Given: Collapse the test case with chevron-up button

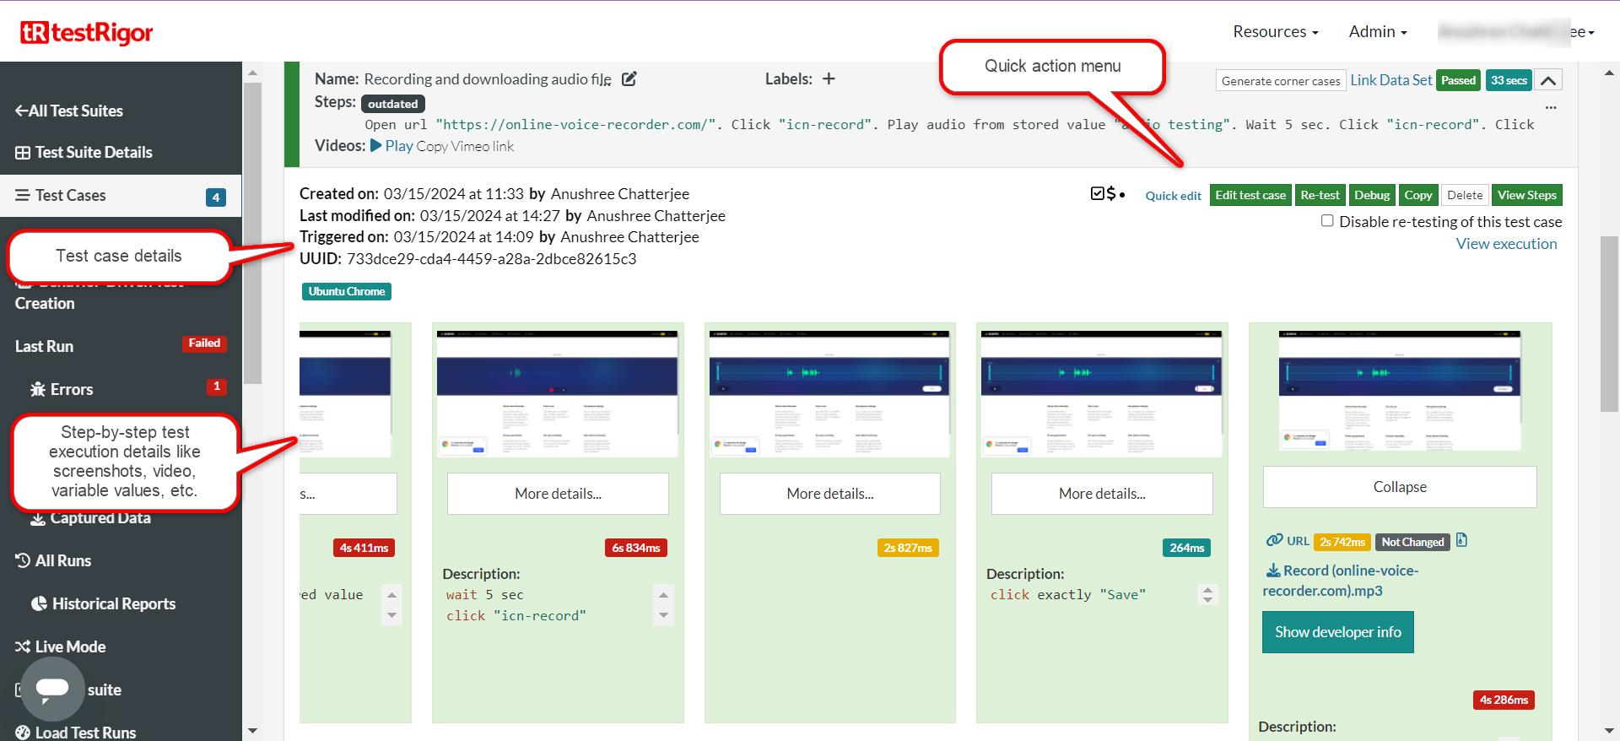Looking at the screenshot, I should pos(1547,80).
